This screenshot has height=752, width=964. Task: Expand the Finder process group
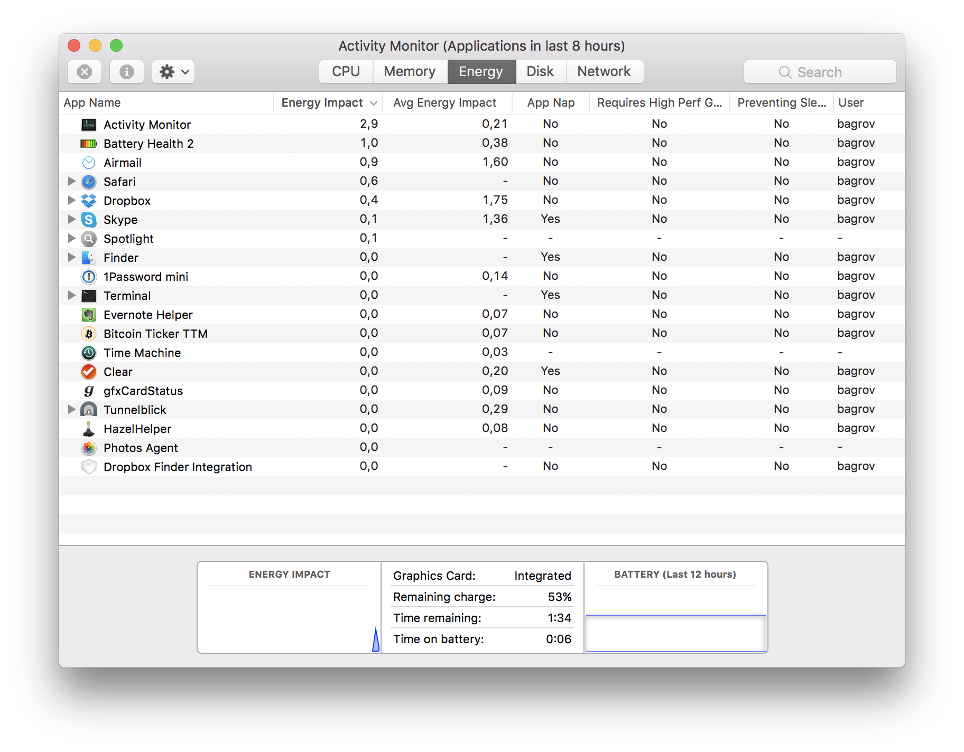coord(72,257)
